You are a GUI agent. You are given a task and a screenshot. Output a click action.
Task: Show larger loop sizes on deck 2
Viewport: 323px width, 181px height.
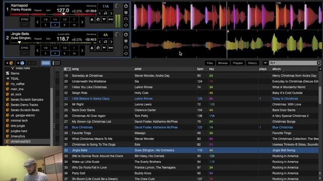[82, 50]
